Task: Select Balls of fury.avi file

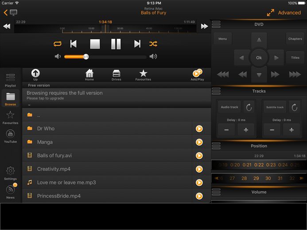Action: pyautogui.click(x=107, y=156)
